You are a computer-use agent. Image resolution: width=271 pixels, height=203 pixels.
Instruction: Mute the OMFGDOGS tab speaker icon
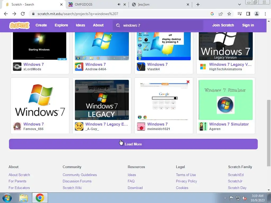pyautogui.click(x=119, y=4)
